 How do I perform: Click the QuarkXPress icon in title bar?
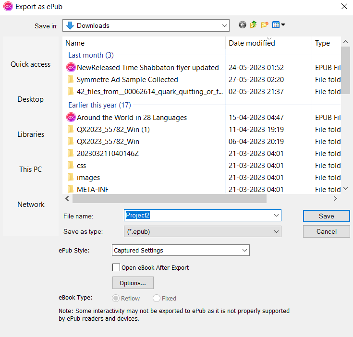click(x=8, y=7)
